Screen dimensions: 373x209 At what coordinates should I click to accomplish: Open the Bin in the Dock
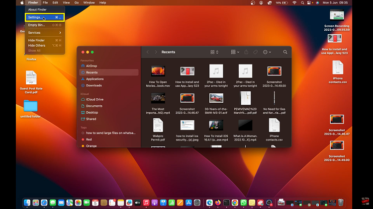[x=341, y=203]
